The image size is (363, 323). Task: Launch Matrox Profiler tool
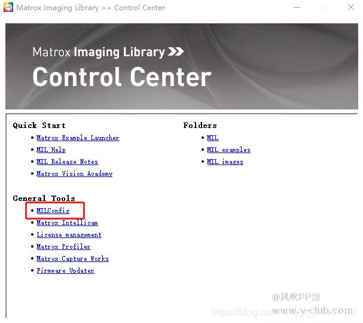click(63, 247)
